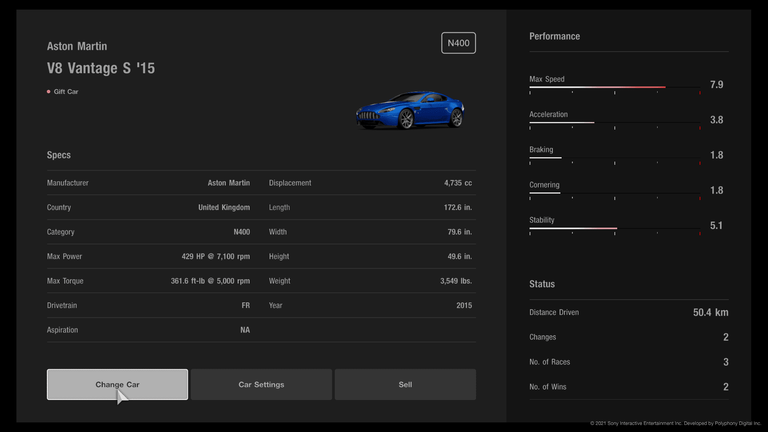Screen dimensions: 768x432
Task: Click the Length value '172.6 in.'
Action: click(x=458, y=207)
